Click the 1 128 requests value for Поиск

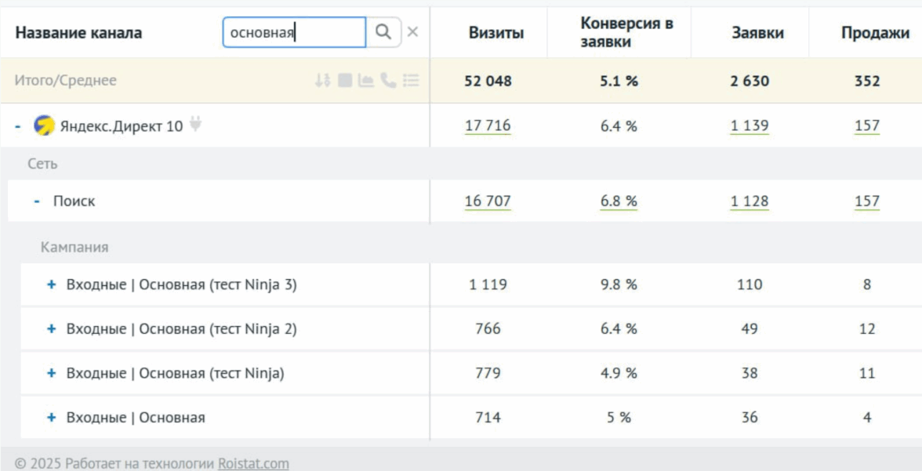coord(750,201)
